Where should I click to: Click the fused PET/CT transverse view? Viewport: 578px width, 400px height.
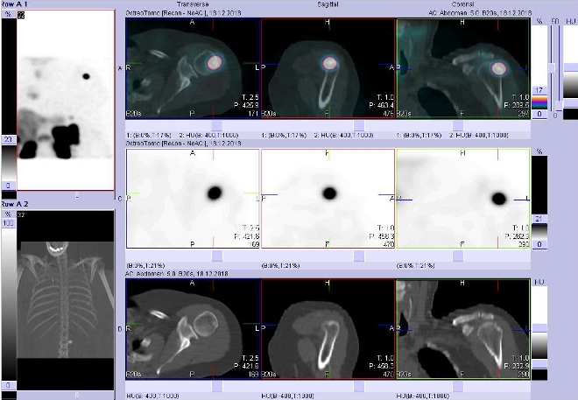coord(193,68)
